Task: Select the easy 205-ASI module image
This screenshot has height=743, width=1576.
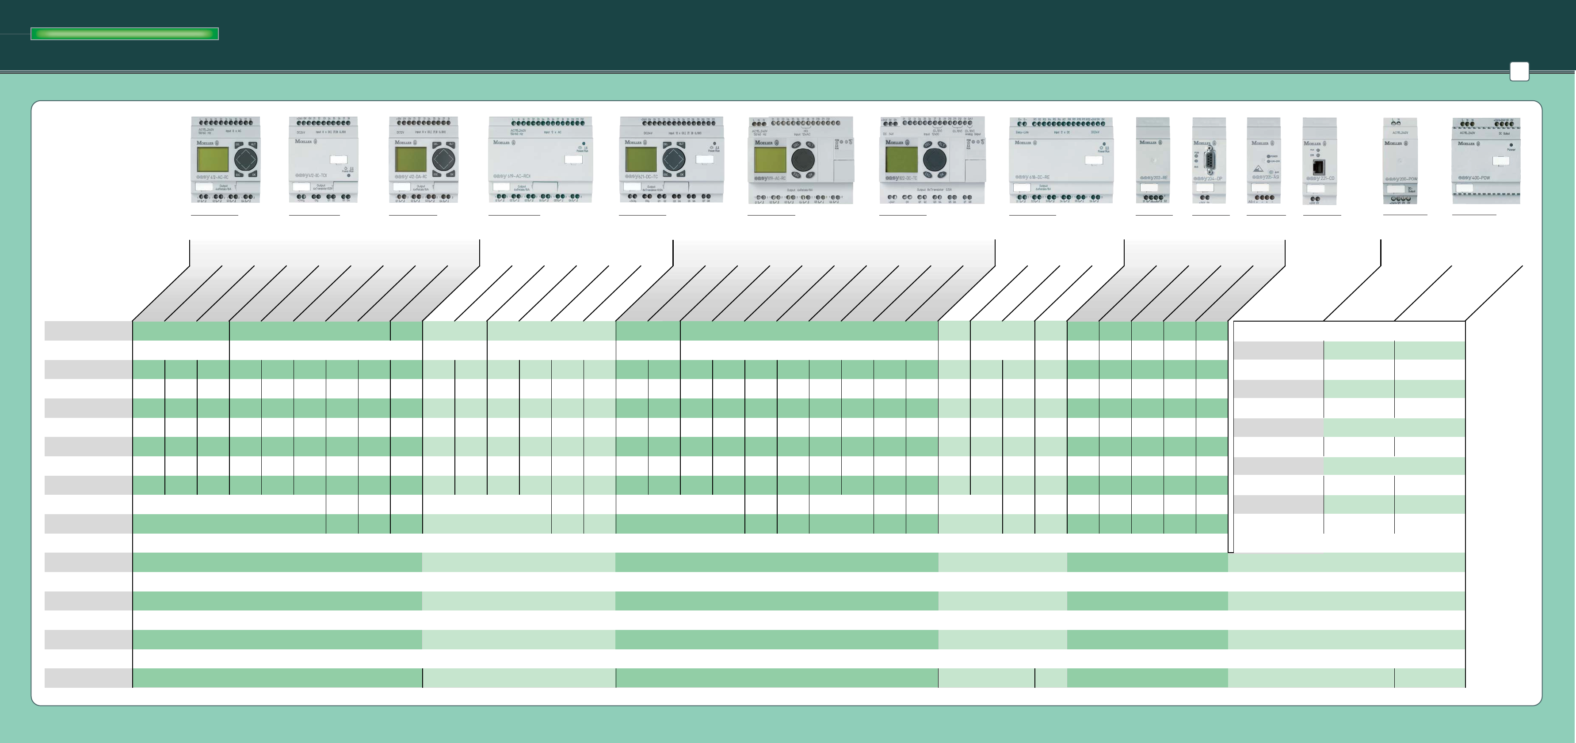Action: click(1263, 160)
